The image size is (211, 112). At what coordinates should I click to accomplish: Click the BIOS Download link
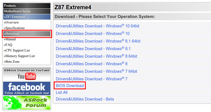70,86
